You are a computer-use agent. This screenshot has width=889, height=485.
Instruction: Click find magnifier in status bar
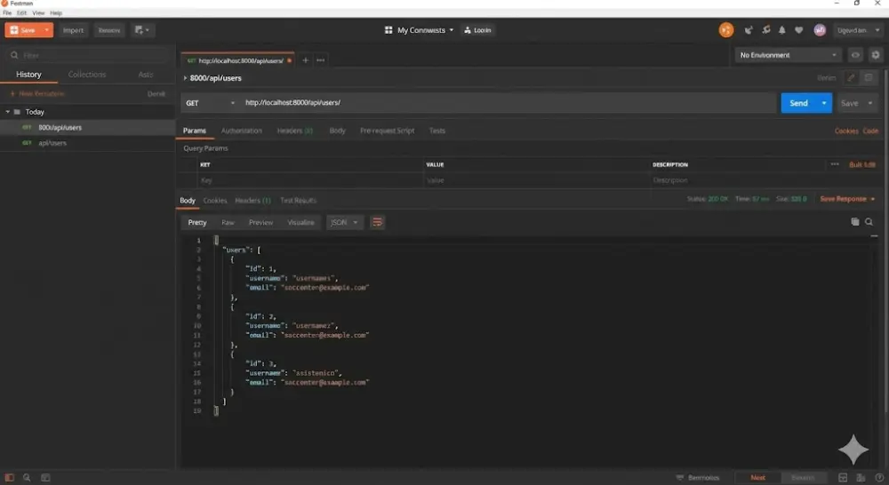[x=27, y=478]
